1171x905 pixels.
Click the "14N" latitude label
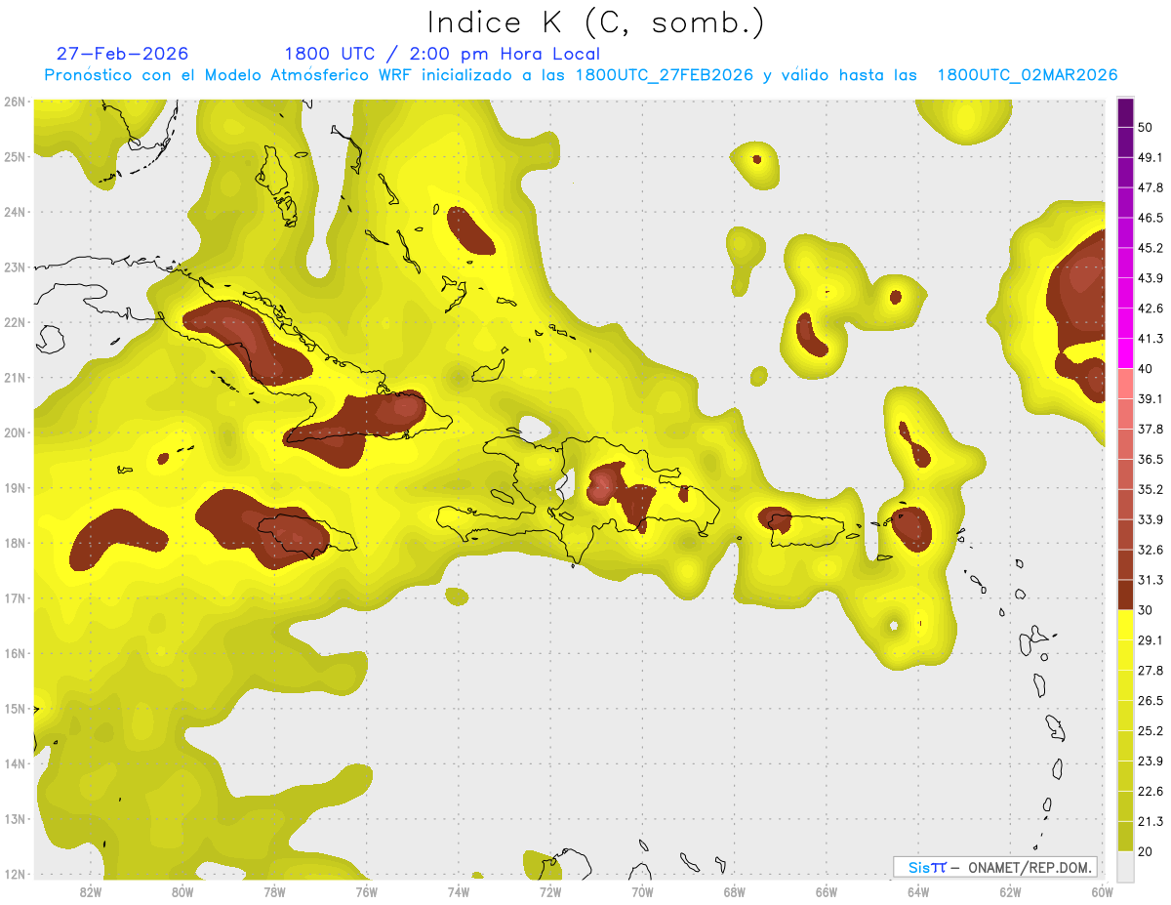16,763
